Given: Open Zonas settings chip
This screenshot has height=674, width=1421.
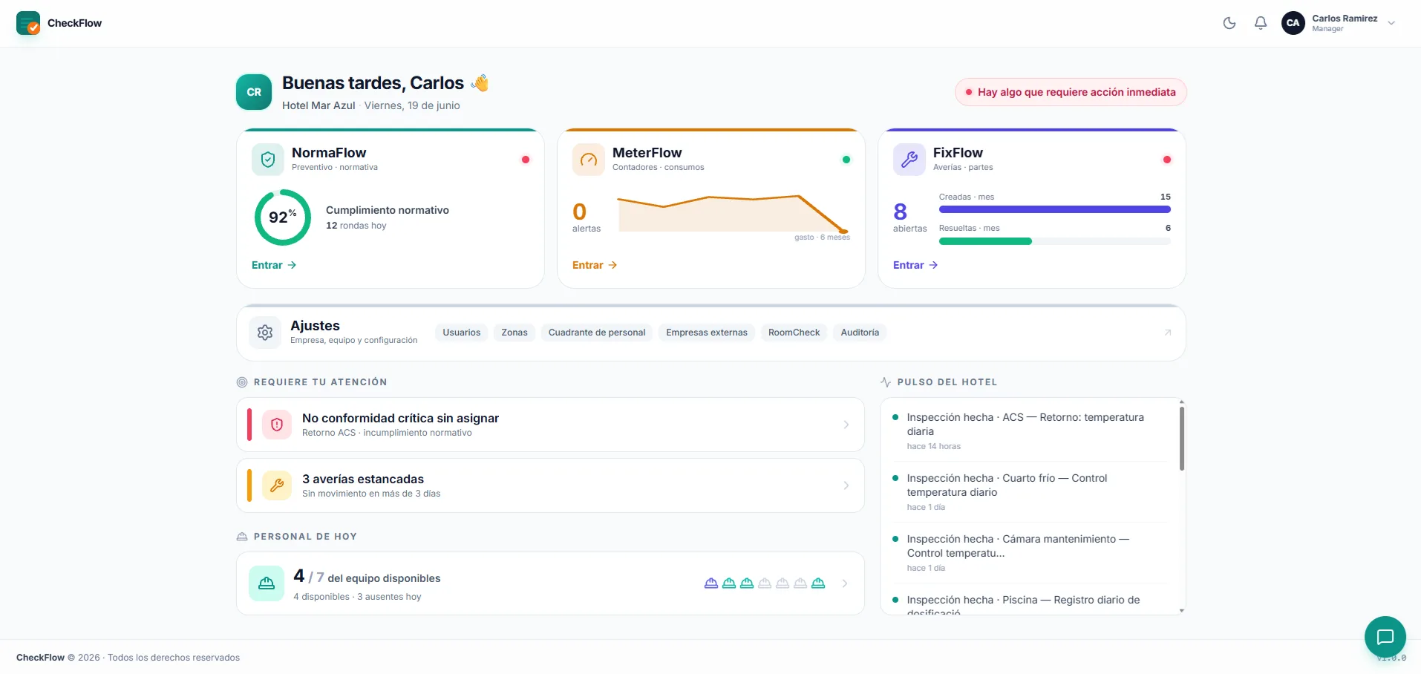Looking at the screenshot, I should point(514,333).
